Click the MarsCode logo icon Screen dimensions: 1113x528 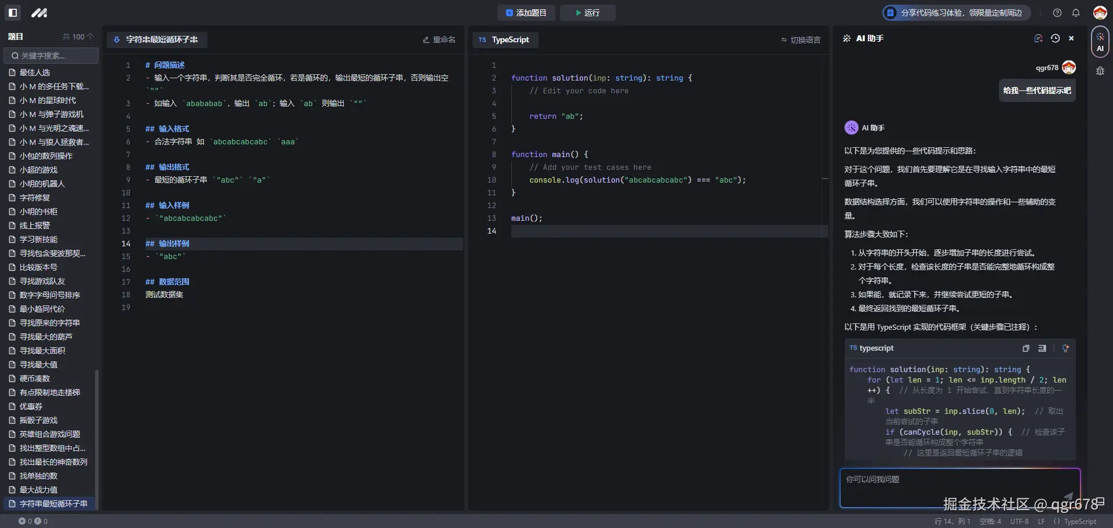pos(39,12)
